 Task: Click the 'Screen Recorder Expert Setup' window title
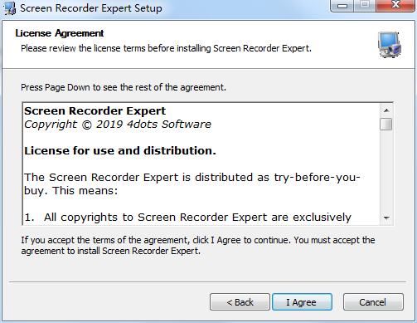pyautogui.click(x=91, y=8)
